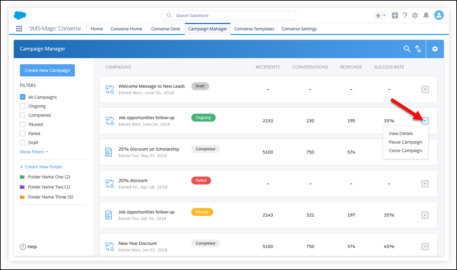
Task: Open the setup gear in header
Action: 415,15
